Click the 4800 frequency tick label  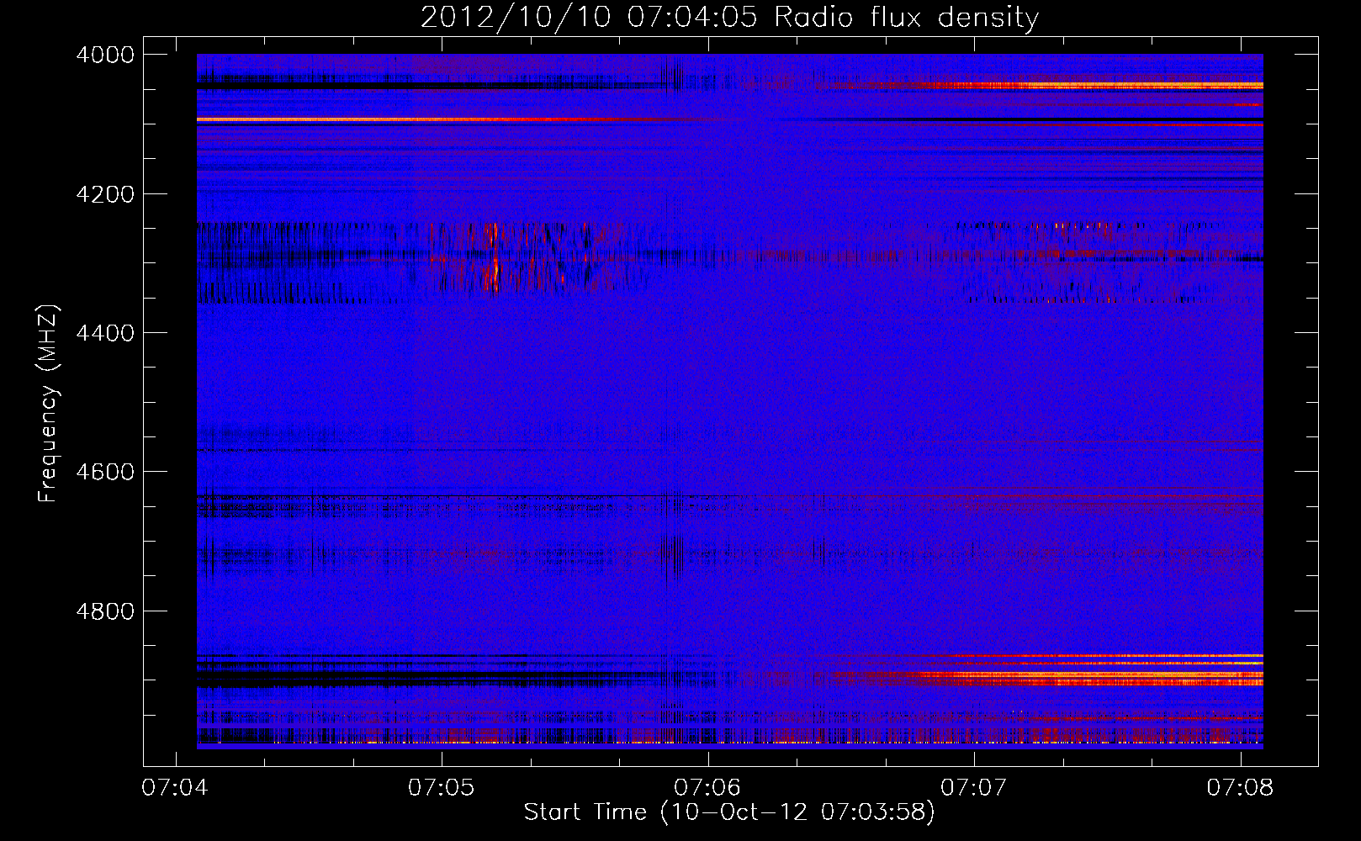105,611
